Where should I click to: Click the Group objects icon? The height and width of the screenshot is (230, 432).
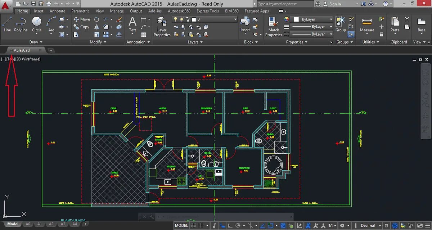[x=341, y=24]
